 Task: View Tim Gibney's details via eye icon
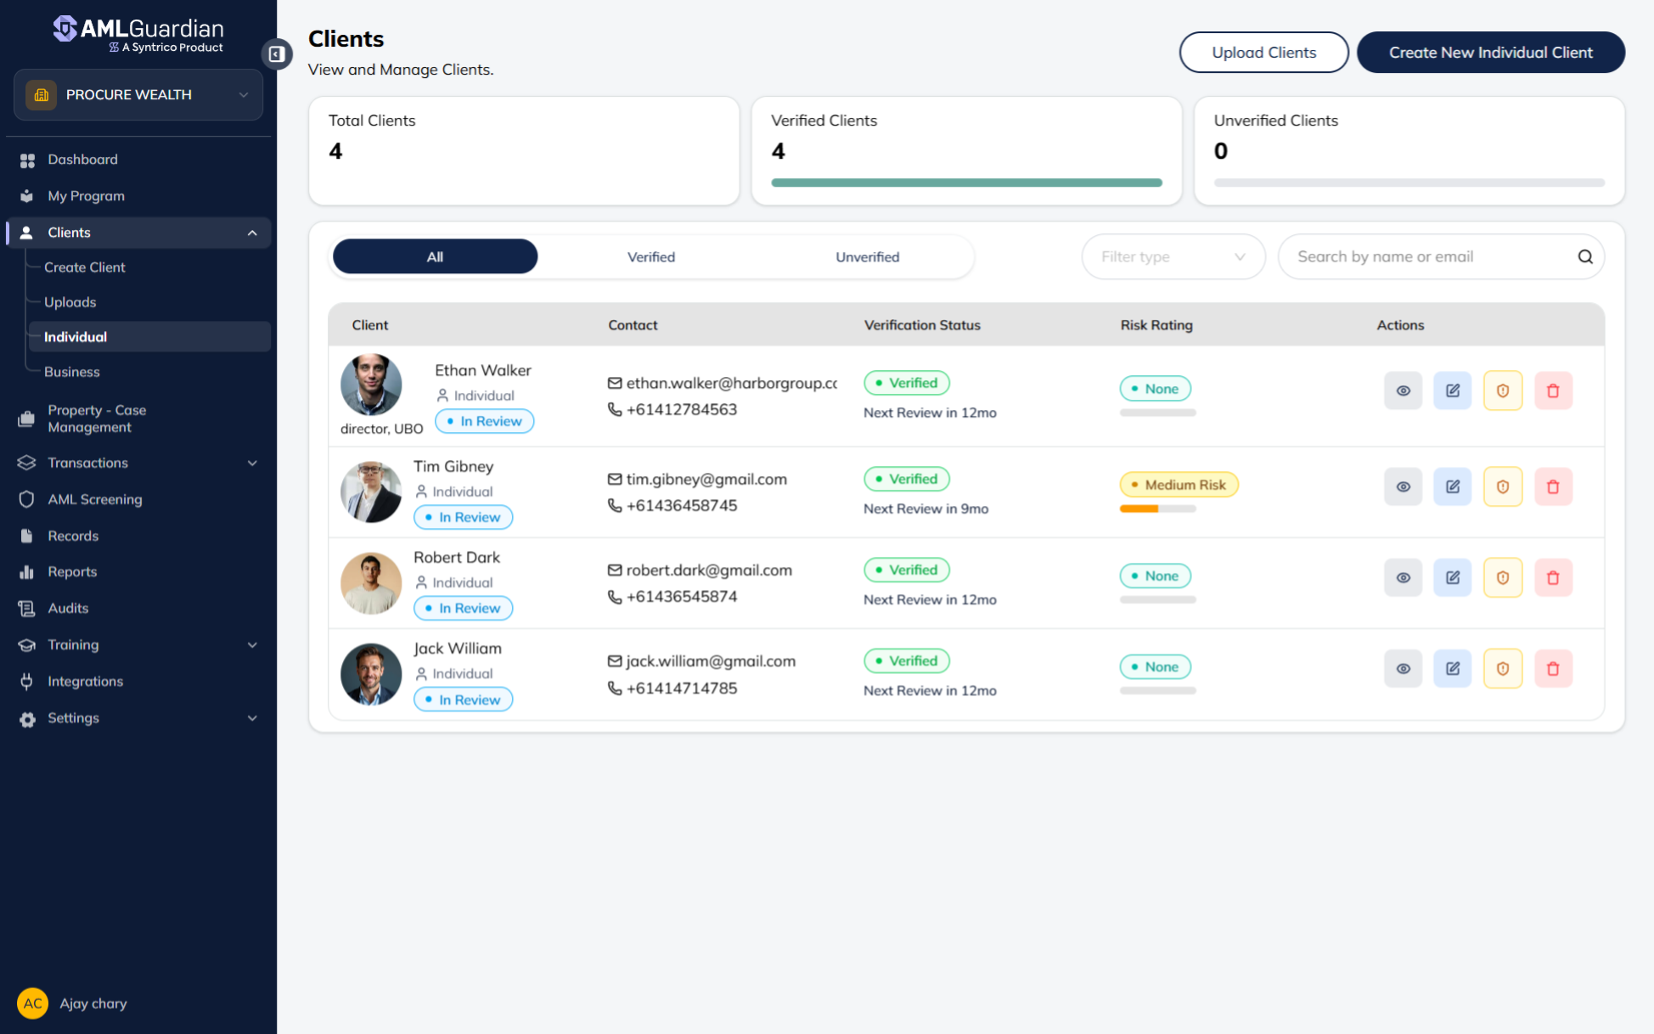point(1403,486)
